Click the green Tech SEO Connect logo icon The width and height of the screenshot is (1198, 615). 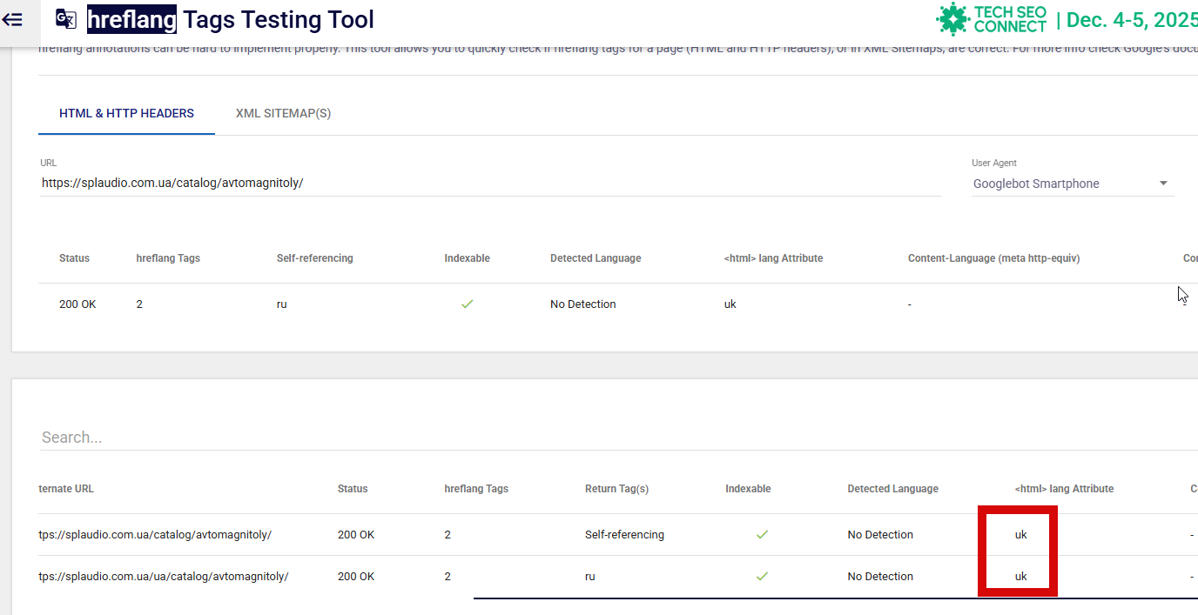pos(952,19)
